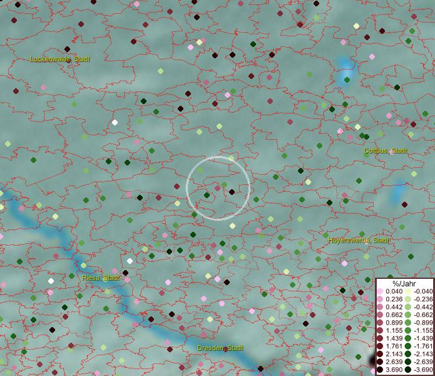Select the maroon point overlapping Dresden, Stadt label
435x376 pixels.
click(x=225, y=349)
